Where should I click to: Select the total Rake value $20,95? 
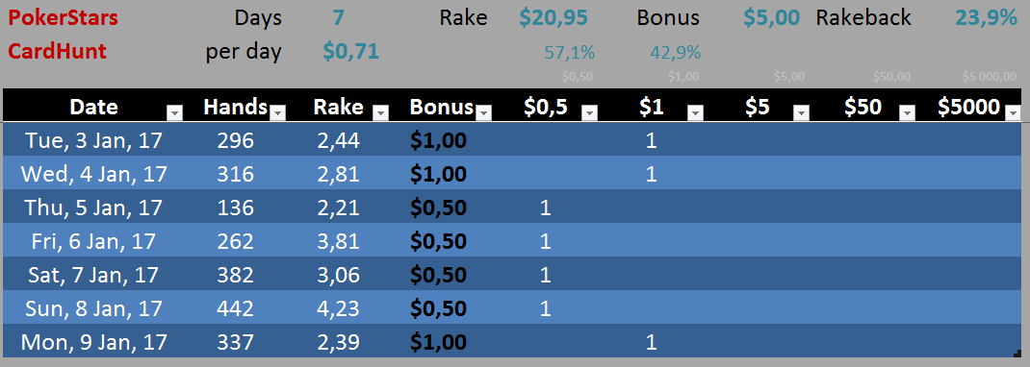click(554, 17)
